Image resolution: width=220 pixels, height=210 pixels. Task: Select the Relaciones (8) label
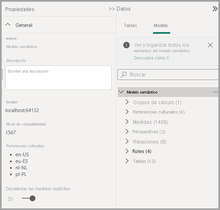[x=150, y=142]
